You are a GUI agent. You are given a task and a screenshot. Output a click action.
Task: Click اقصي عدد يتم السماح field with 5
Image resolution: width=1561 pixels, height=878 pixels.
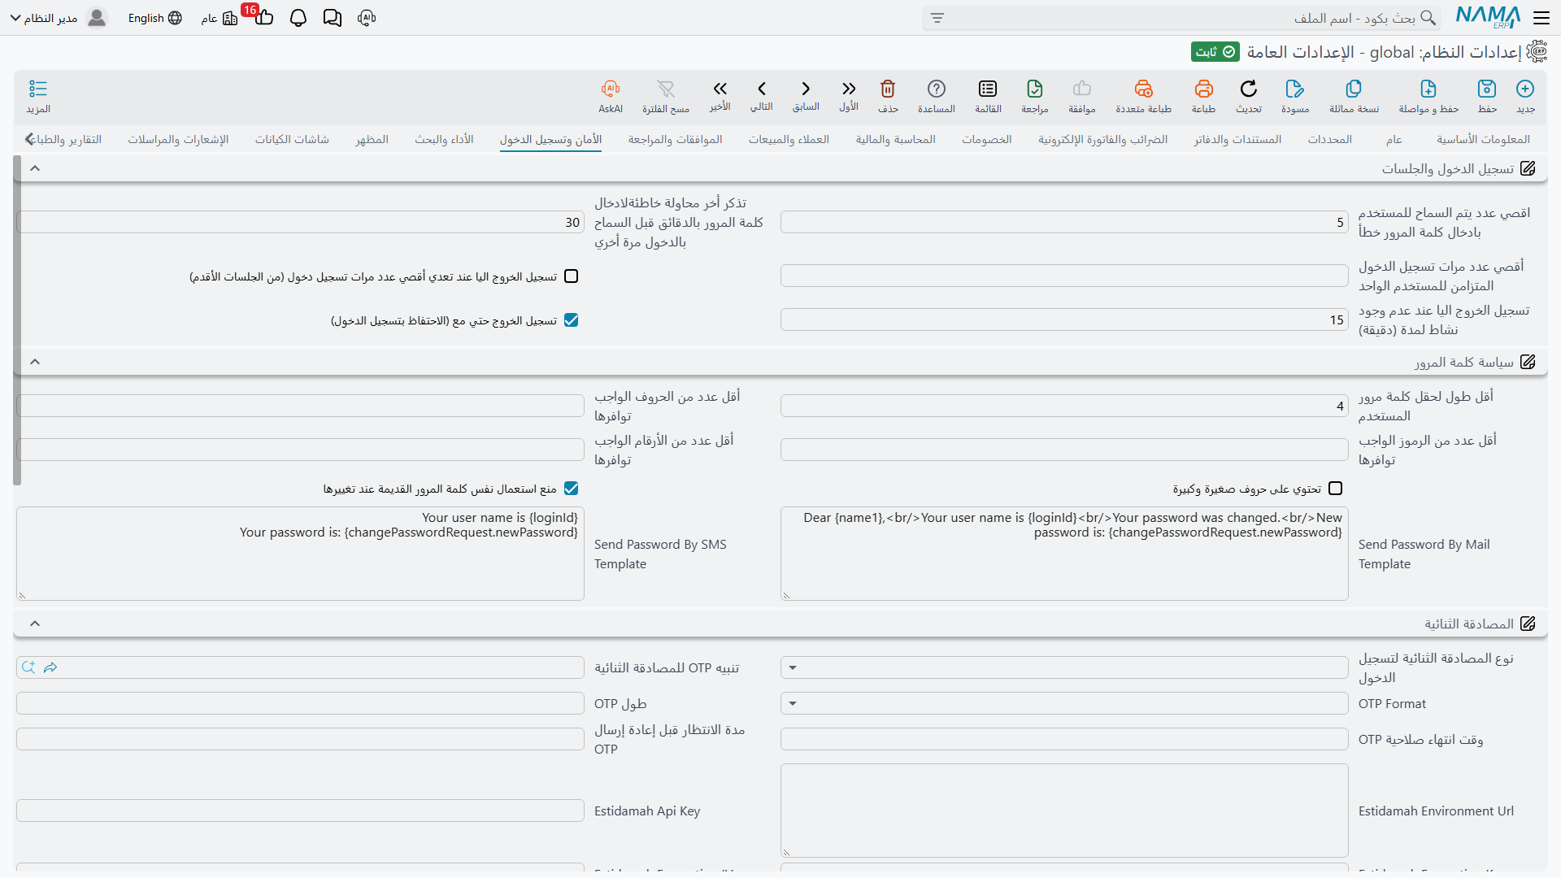(x=1064, y=222)
